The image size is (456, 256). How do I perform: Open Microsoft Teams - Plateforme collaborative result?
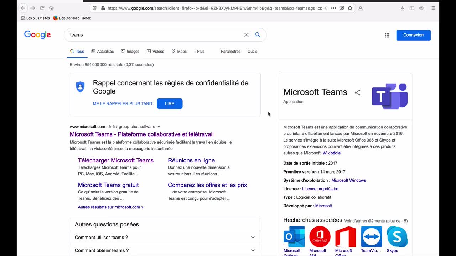[x=142, y=134]
